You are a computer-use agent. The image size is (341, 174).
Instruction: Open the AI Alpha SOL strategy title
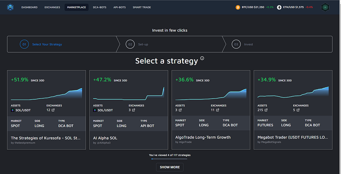[x=105, y=138]
